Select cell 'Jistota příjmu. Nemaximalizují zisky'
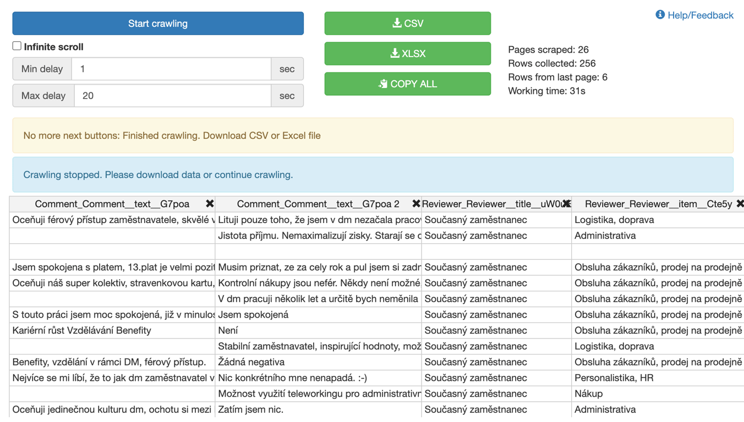Viewport: 744px width, 422px height. [318, 236]
